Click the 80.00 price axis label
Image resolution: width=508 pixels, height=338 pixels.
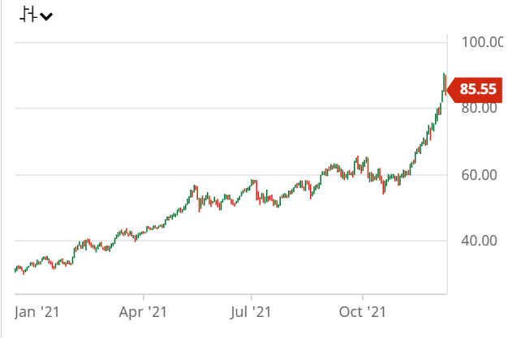(x=479, y=109)
